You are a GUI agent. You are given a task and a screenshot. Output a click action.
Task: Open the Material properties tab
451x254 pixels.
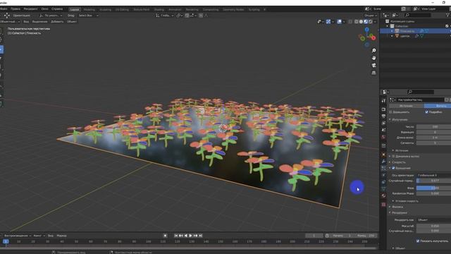[383, 196]
